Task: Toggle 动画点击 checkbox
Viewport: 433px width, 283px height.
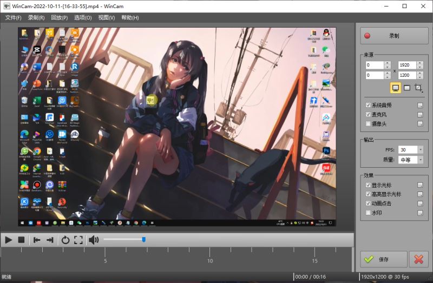Action: tap(368, 203)
